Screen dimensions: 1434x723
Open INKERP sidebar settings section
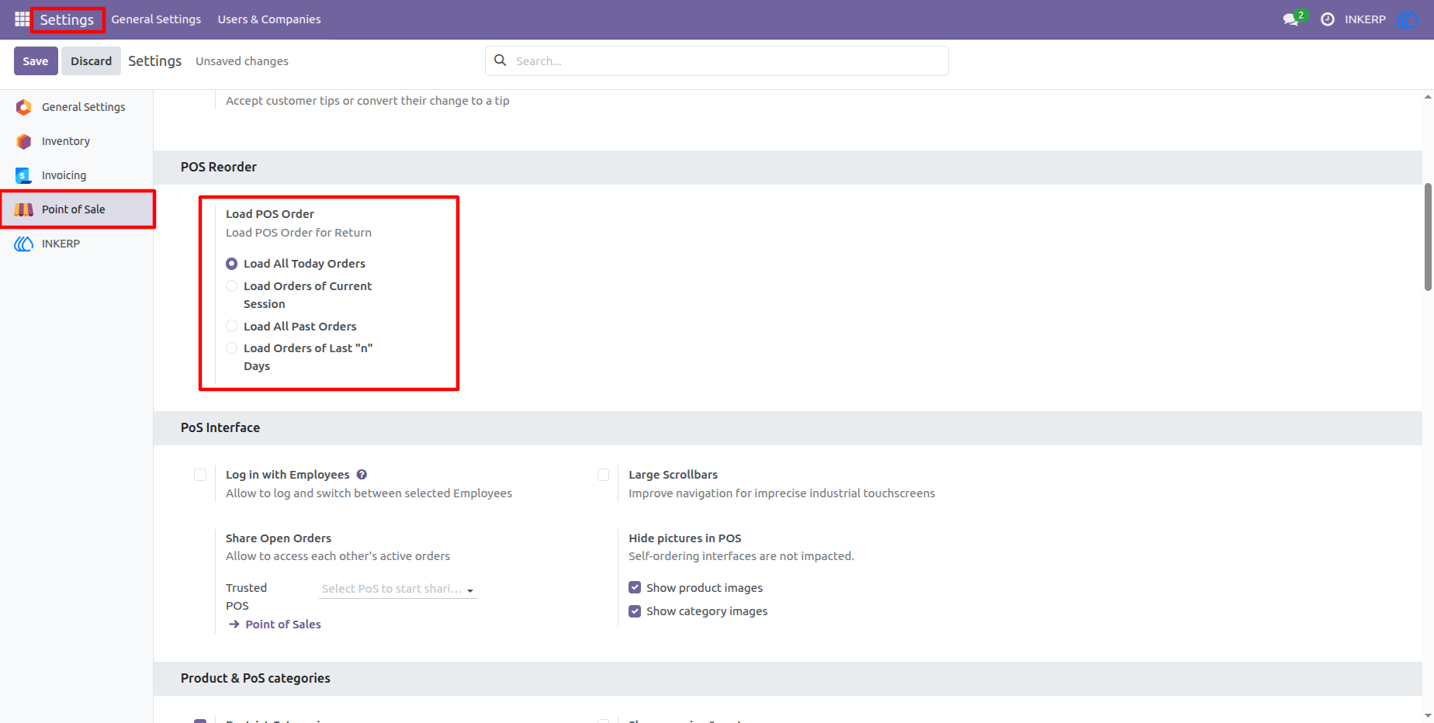pyautogui.click(x=76, y=244)
